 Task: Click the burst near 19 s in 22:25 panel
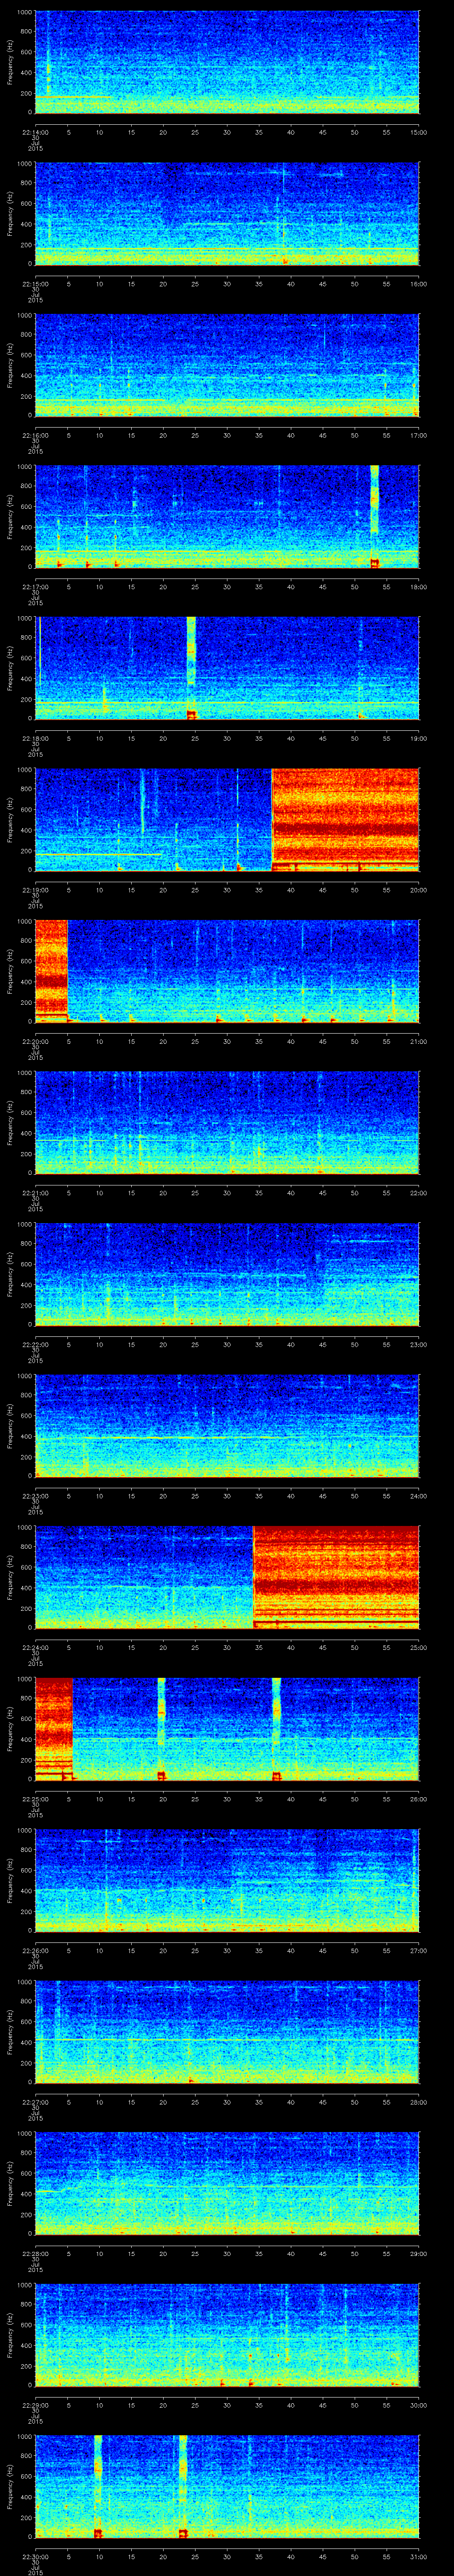pyautogui.click(x=162, y=1729)
